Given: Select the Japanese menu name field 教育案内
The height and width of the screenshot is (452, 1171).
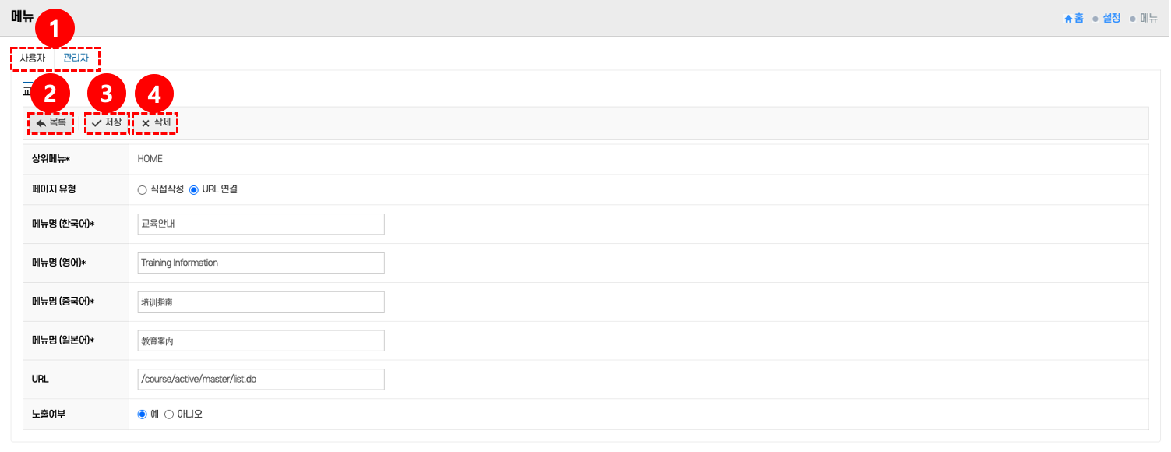Looking at the screenshot, I should click(x=260, y=341).
